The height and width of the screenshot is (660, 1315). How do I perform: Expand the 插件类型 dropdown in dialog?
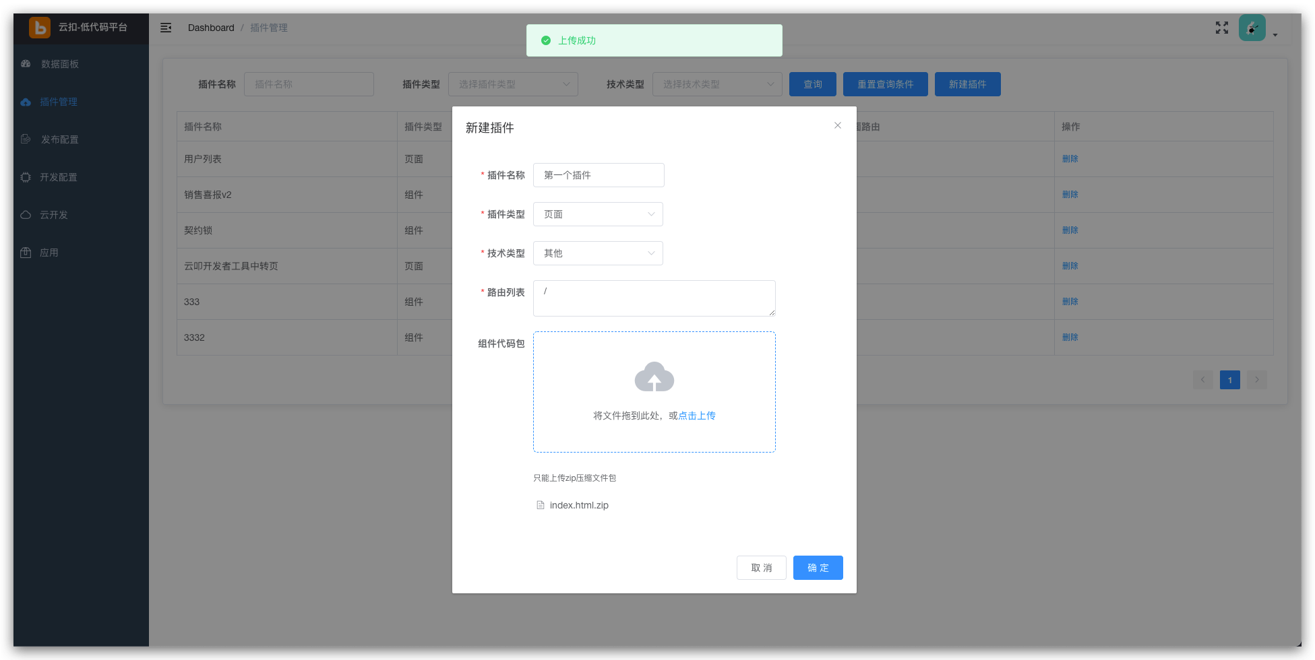[598, 214]
